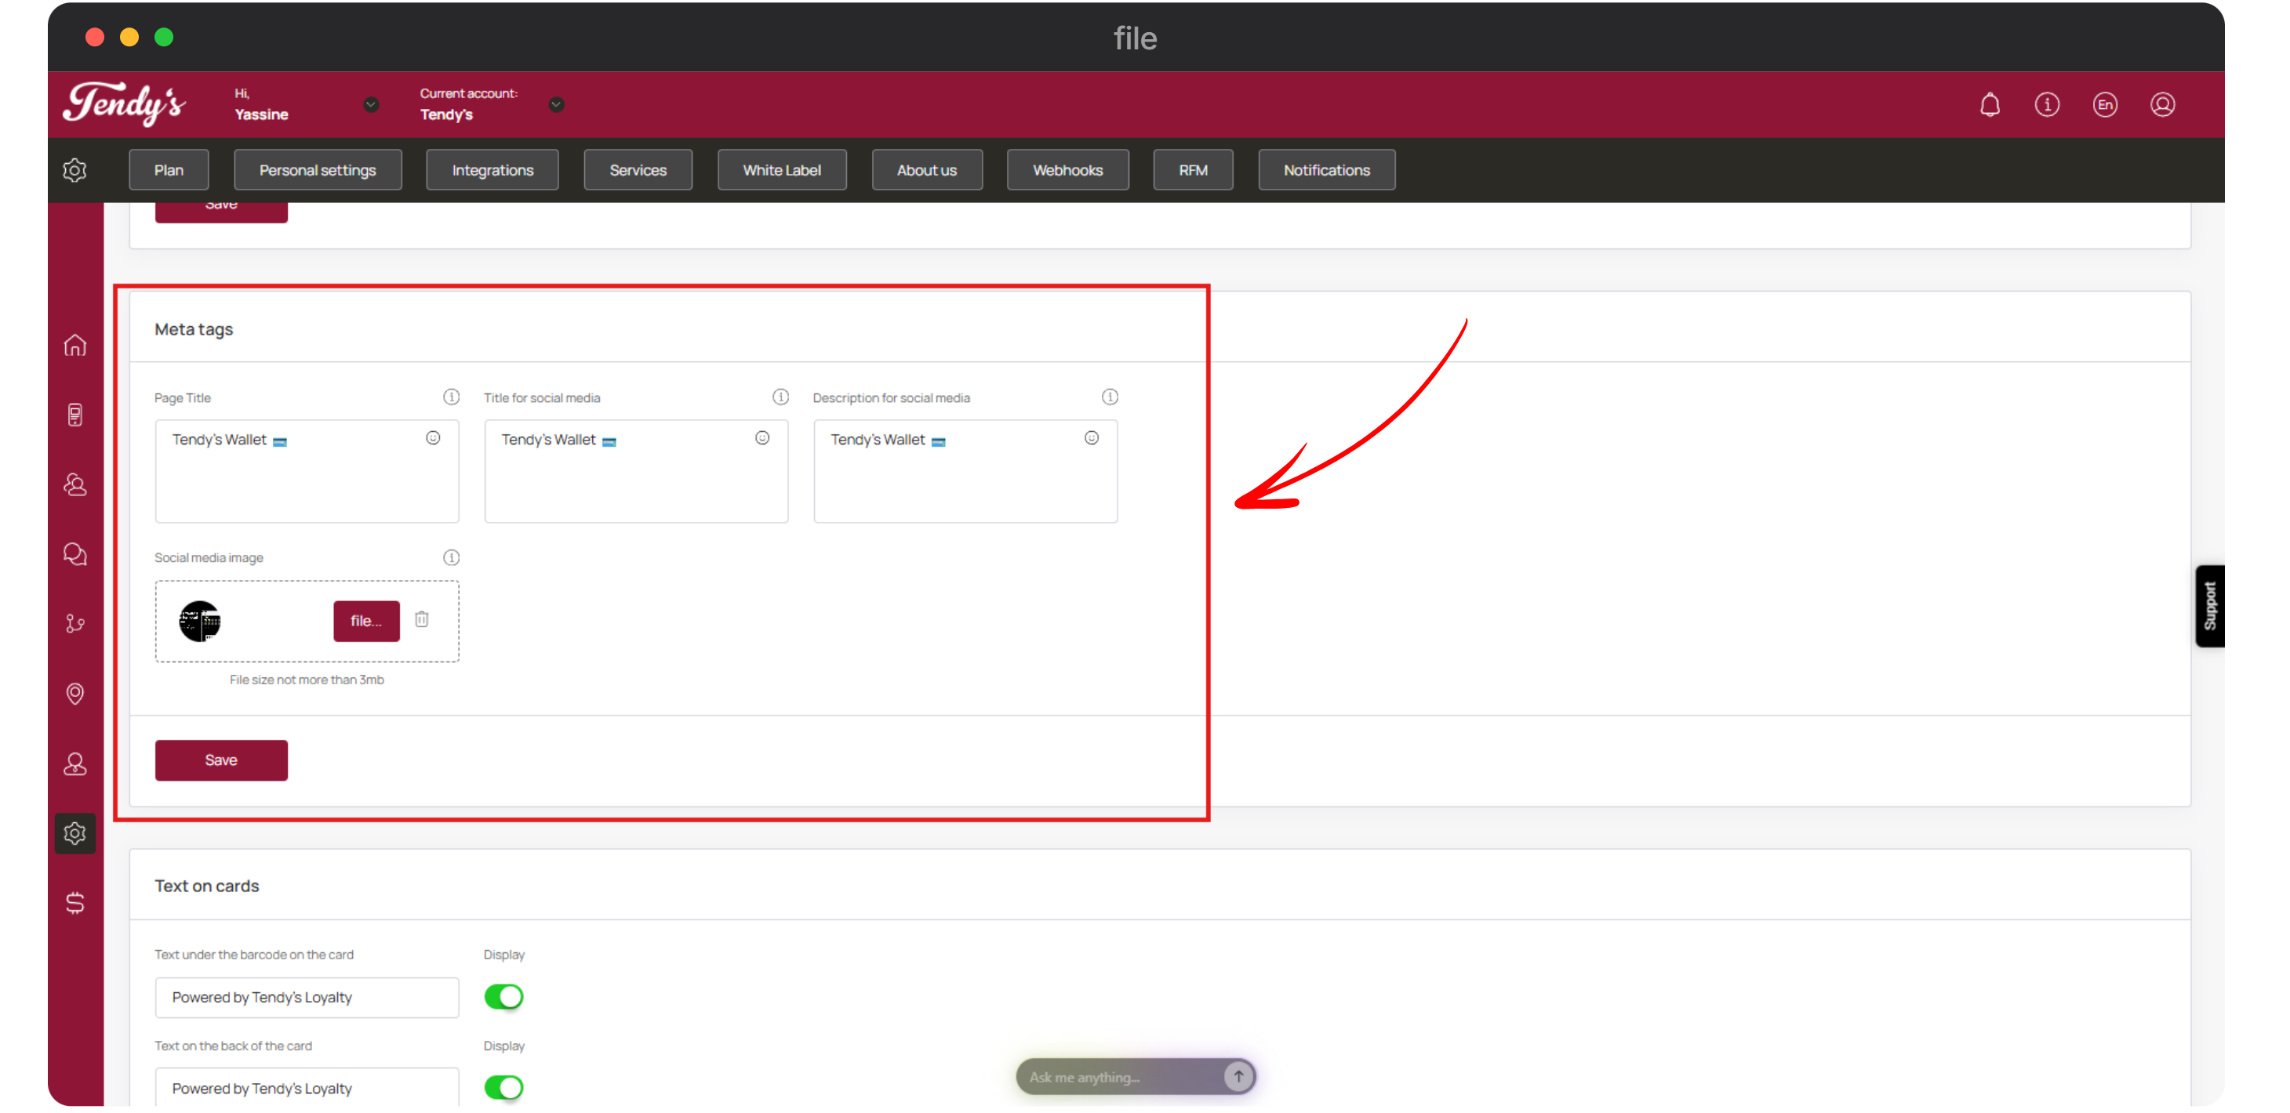
Task: Save the Meta tags settings
Action: click(221, 760)
